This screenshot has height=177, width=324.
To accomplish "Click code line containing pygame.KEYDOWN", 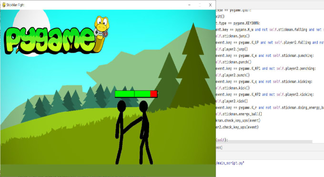I will coord(238,23).
